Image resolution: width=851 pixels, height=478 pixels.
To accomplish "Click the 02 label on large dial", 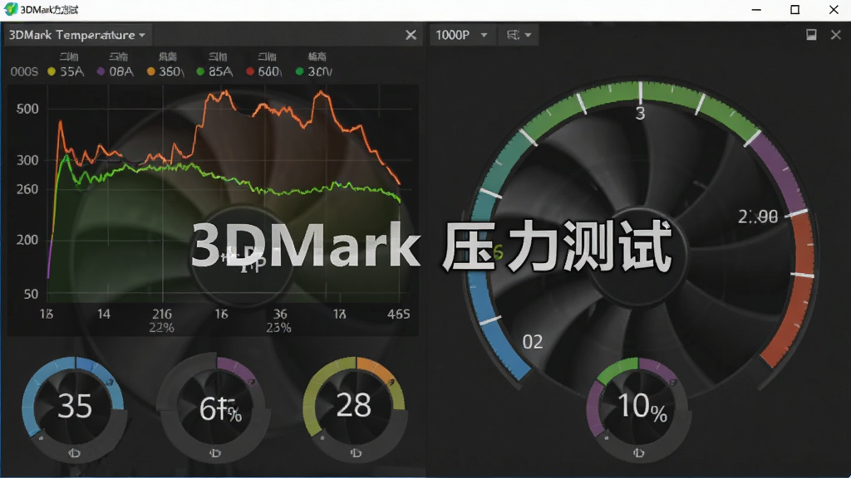I will (x=533, y=342).
